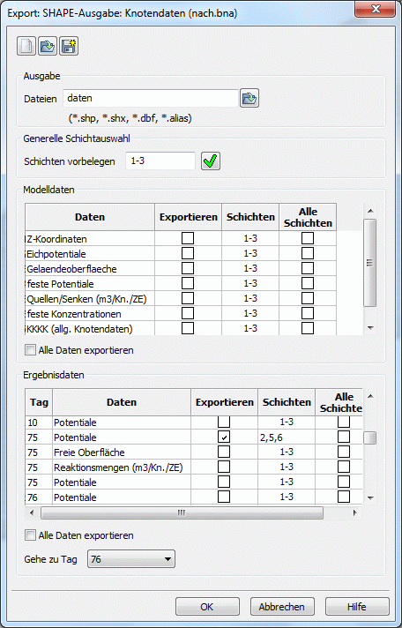
Task: Toggle Alle Schichten for Reaktionsmengen
Action: pyautogui.click(x=344, y=467)
